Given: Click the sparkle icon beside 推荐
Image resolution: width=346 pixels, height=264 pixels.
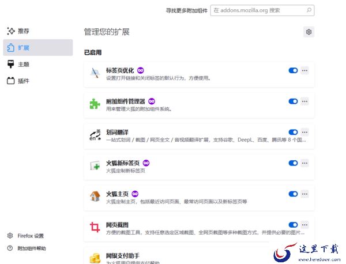Looking at the screenshot, I should pos(11,31).
